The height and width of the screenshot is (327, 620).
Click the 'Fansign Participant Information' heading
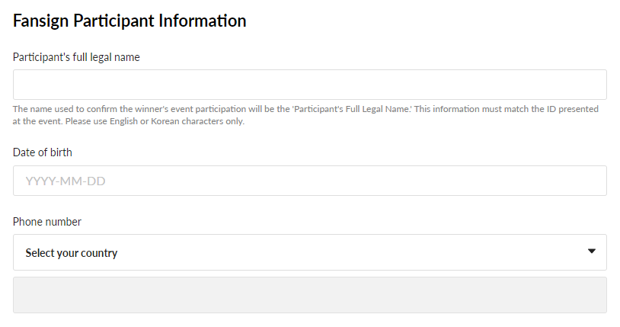(129, 21)
